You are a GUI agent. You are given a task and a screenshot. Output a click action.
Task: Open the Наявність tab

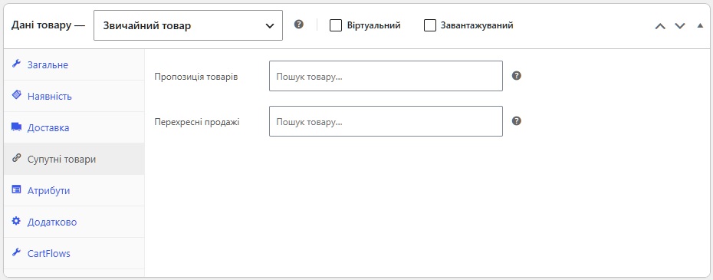pos(74,96)
